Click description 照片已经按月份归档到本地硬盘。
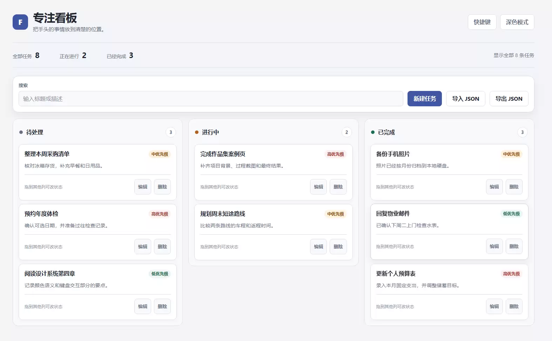This screenshot has width=552, height=341. tap(413, 166)
